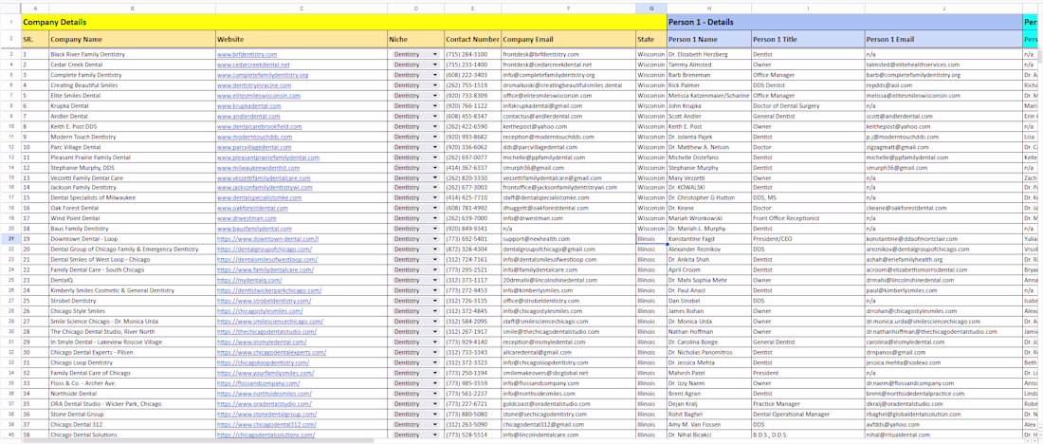Open Niche dropdown for Cedar Creek Dental row
The height and width of the screenshot is (444, 1043).
[x=435, y=65]
